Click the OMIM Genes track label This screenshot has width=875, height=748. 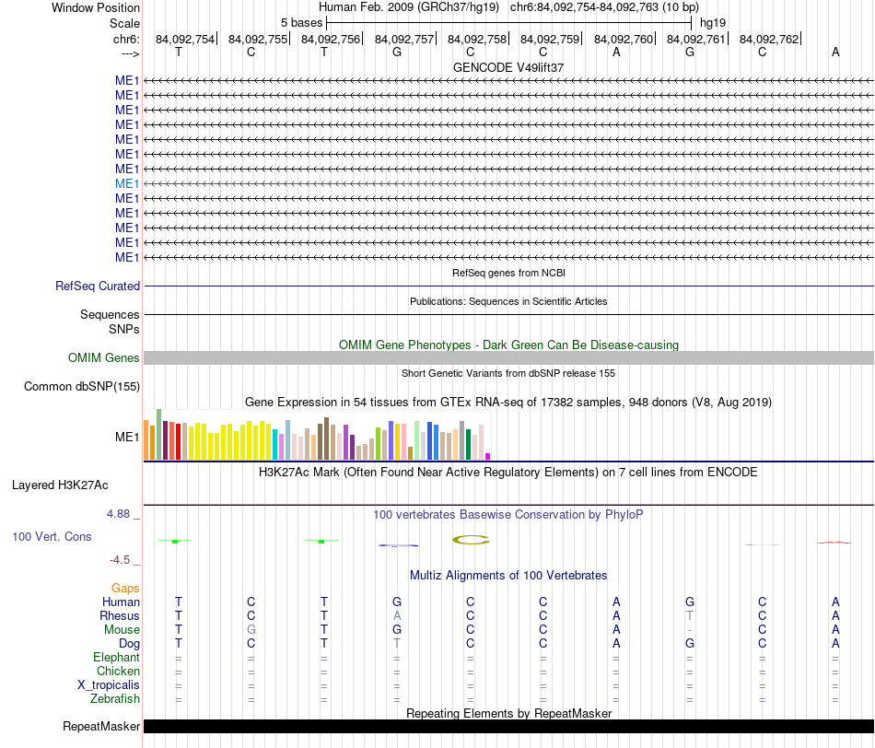click(103, 357)
